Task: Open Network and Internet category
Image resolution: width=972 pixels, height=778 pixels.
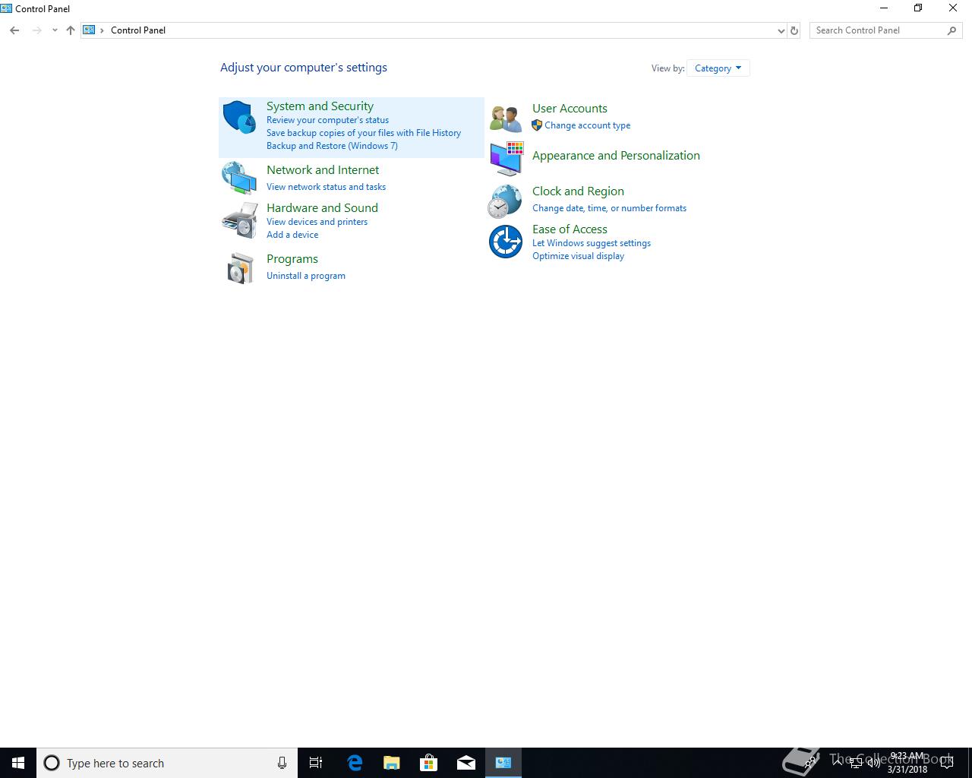Action: (323, 170)
